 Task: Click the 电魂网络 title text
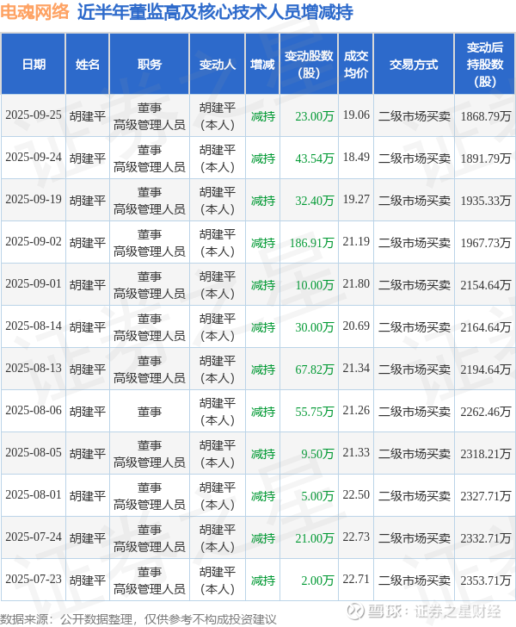(x=34, y=12)
